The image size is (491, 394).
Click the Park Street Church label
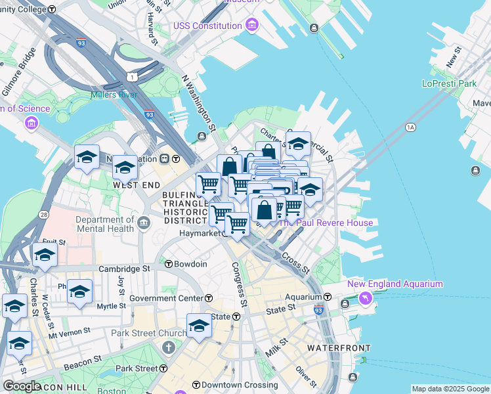pyautogui.click(x=149, y=333)
